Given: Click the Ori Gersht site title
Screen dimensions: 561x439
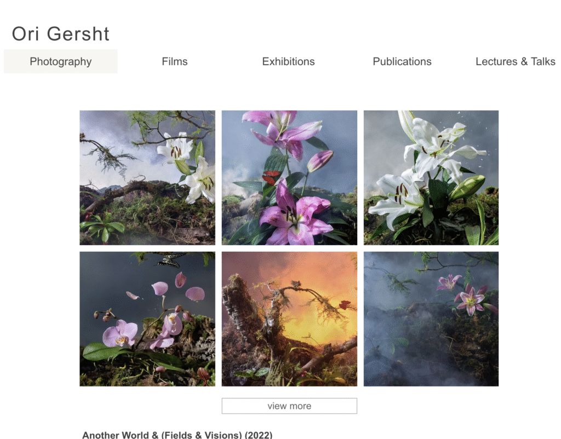Looking at the screenshot, I should coord(60,34).
